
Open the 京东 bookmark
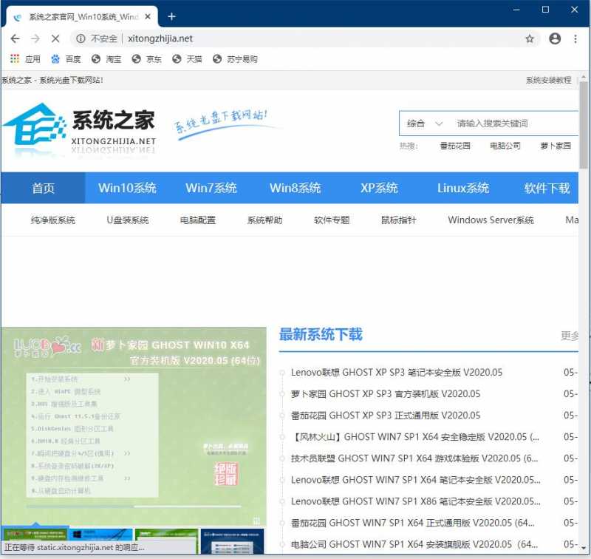tap(147, 58)
